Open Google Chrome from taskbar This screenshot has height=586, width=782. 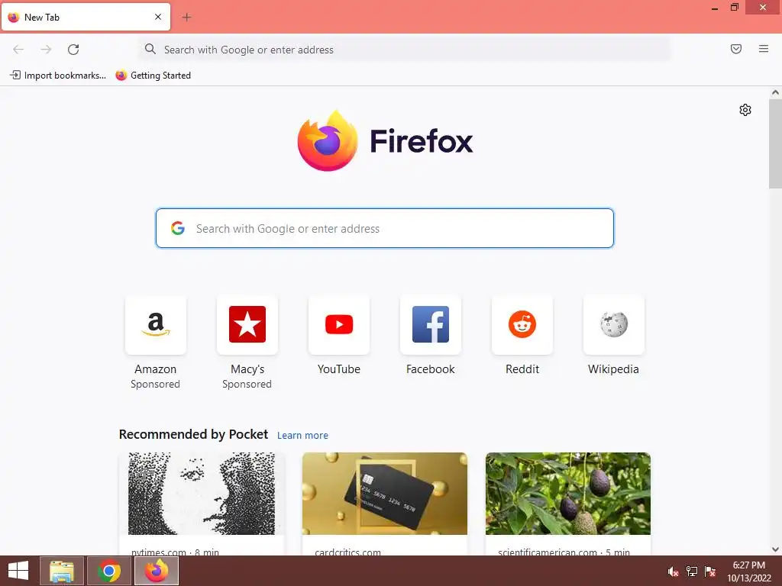[109, 571]
